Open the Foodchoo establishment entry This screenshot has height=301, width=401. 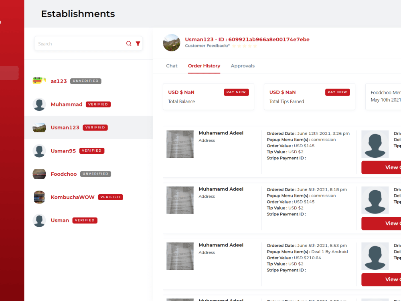pos(89,174)
